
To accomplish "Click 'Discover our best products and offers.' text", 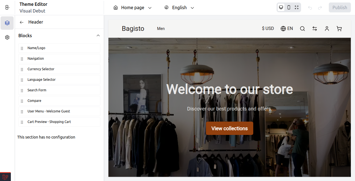I will (x=230, y=109).
